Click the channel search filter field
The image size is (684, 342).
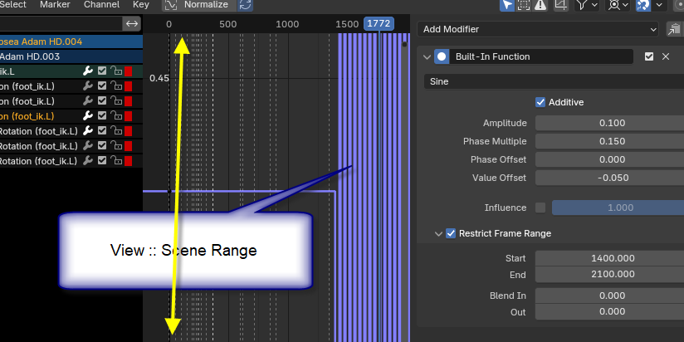tap(61, 23)
